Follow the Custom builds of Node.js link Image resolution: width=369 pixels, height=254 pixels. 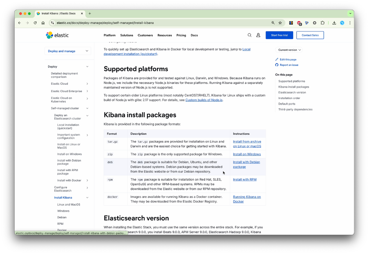[x=204, y=100]
